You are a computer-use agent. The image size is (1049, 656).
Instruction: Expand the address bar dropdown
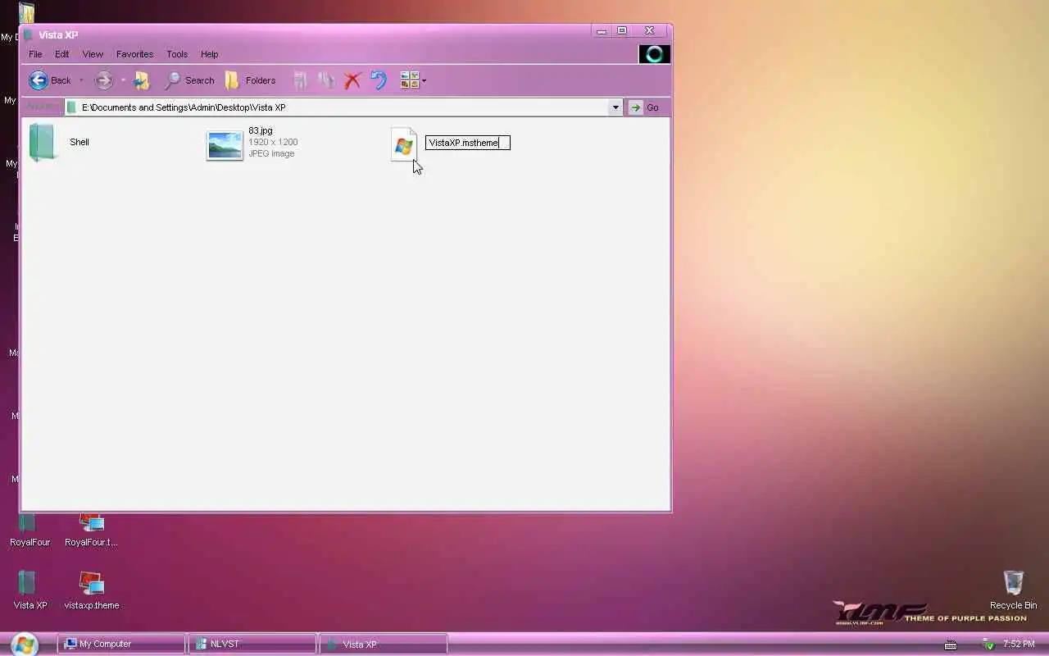pos(615,107)
